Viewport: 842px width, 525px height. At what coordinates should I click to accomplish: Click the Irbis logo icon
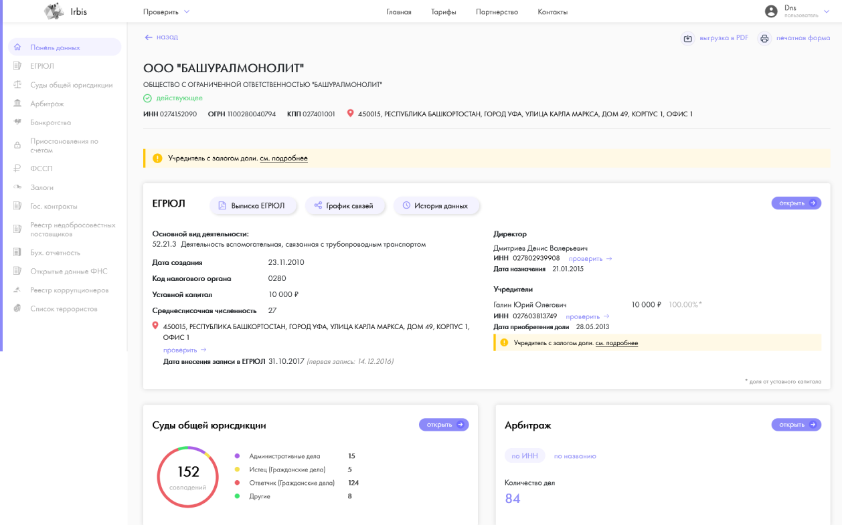pyautogui.click(x=54, y=11)
